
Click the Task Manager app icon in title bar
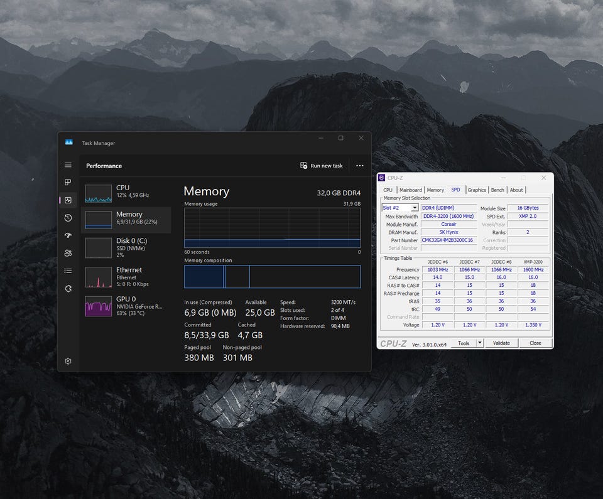pos(69,142)
